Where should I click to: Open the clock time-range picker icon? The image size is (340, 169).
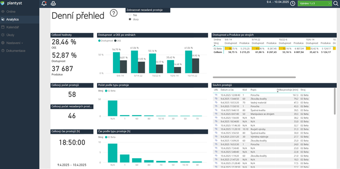pyautogui.click(x=293, y=3)
